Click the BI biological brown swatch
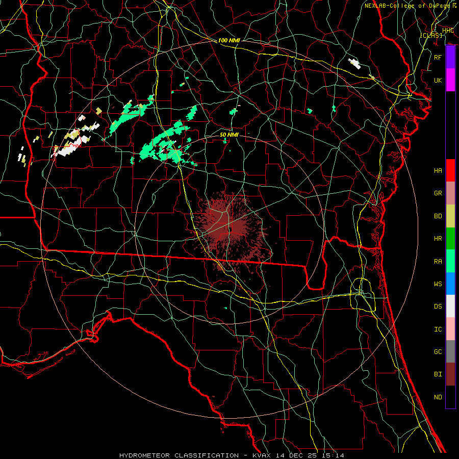This screenshot has width=459, height=459. 450,374
